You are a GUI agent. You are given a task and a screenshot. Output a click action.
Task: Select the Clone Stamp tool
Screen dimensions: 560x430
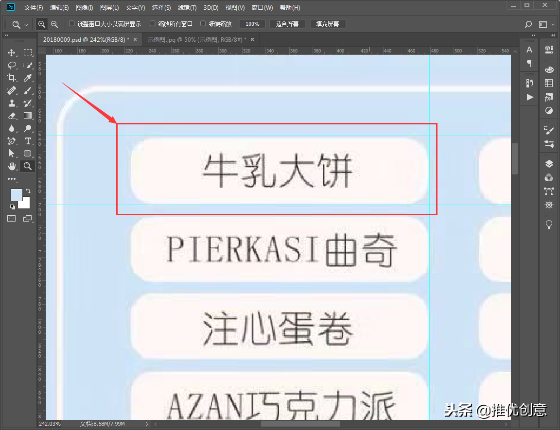(12, 103)
